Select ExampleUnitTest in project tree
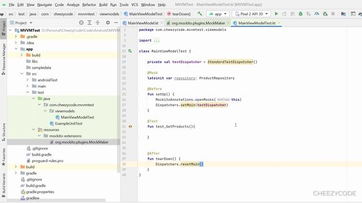The height and width of the screenshot is (203, 362). 68,123
